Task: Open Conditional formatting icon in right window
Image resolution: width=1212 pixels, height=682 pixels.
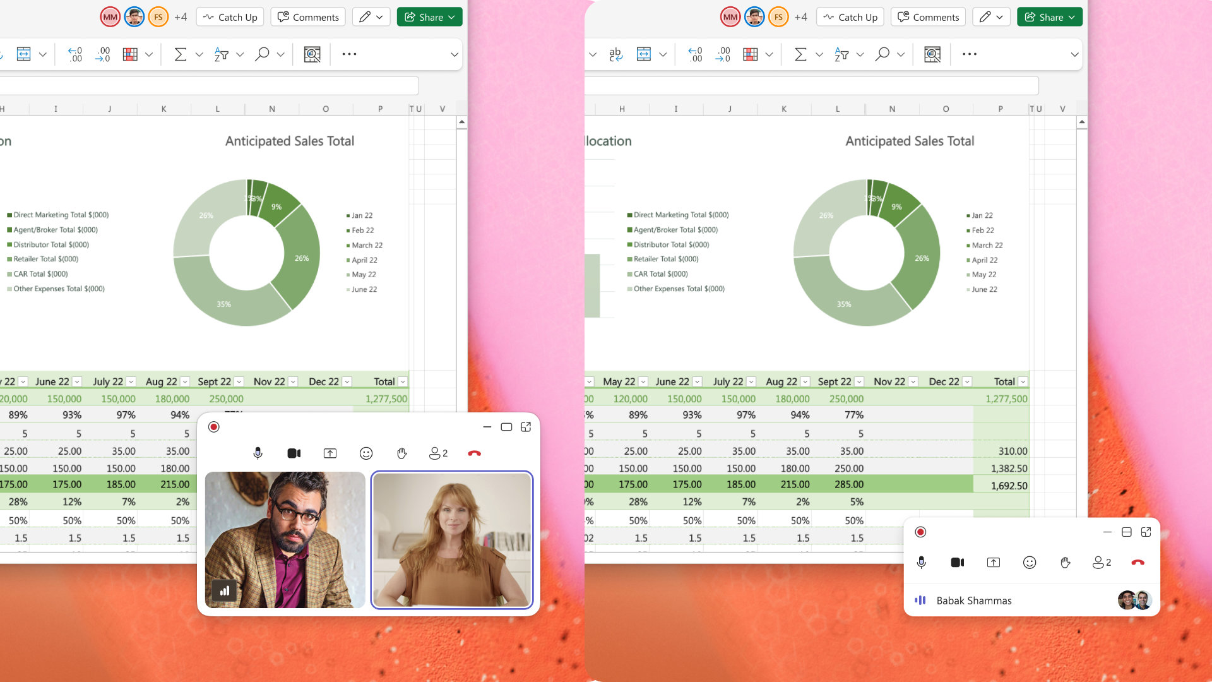Action: click(750, 54)
